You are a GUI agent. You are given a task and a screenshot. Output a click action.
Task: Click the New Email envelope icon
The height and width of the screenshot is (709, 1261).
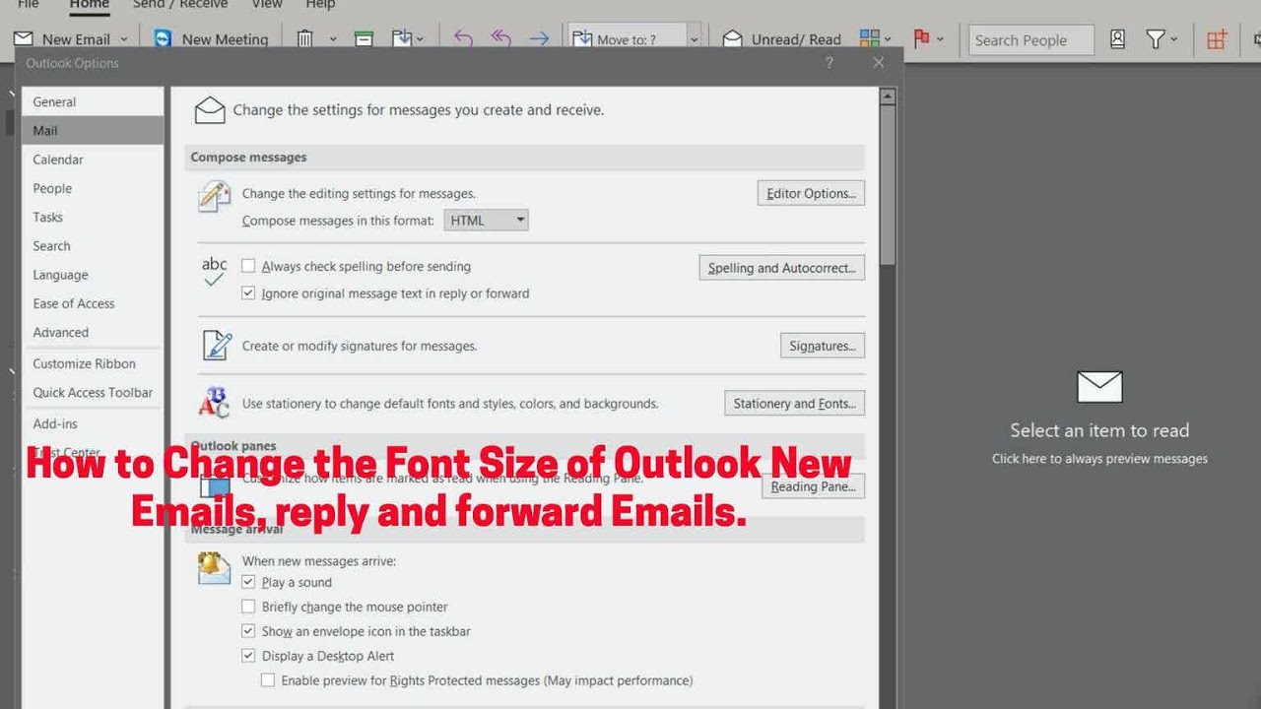pyautogui.click(x=23, y=39)
